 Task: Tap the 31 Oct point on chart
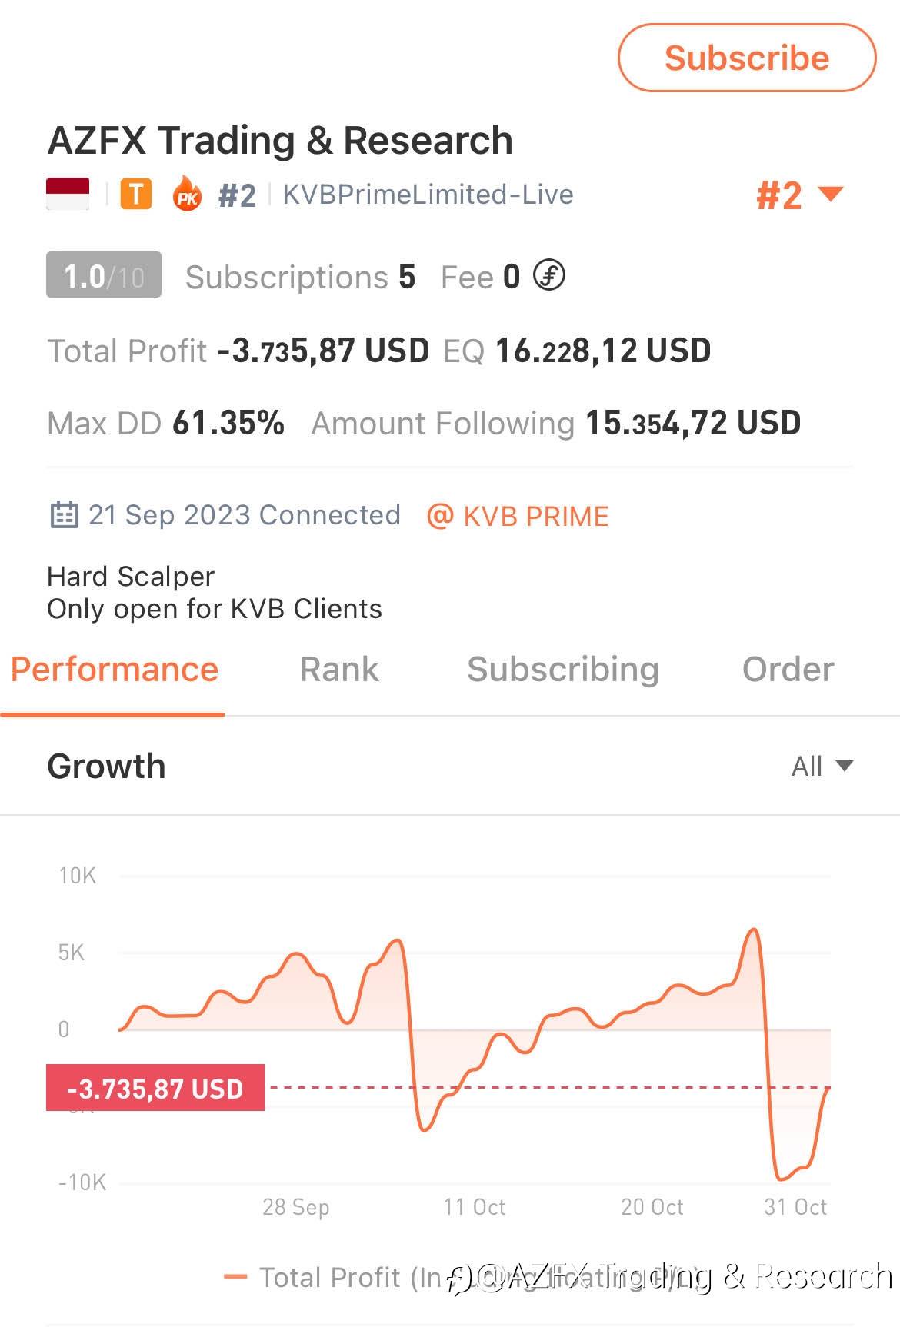(795, 1206)
